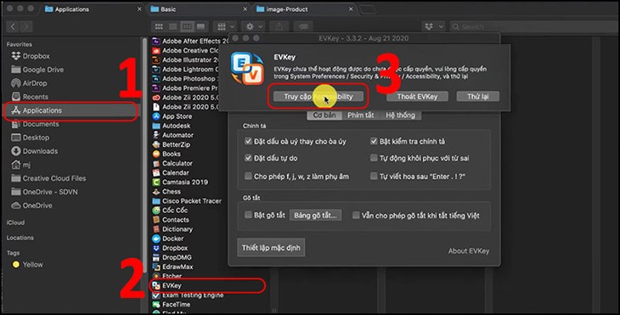Select Camtasia 2019 application
Screen dimensions: 620x315
coord(180,183)
